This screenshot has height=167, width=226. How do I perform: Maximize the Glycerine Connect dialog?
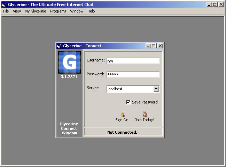click(x=154, y=46)
